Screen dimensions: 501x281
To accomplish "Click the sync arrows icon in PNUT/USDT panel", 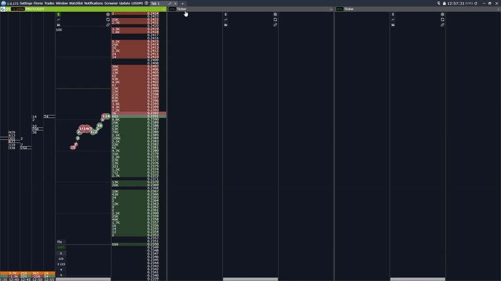I will (108, 19).
